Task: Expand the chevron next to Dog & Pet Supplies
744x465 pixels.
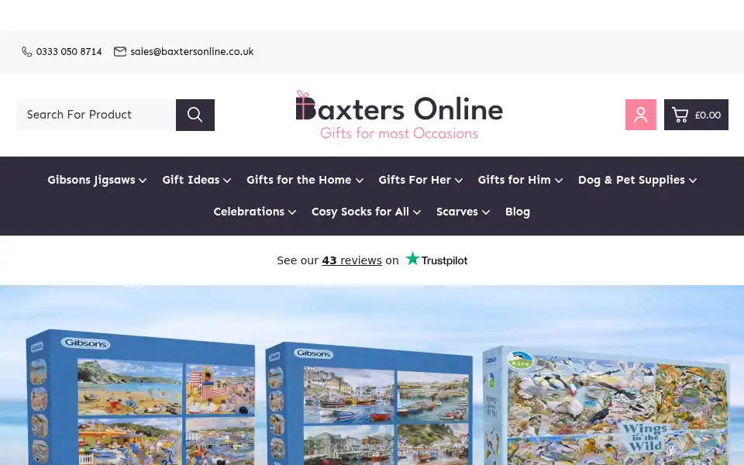Action: pyautogui.click(x=693, y=181)
